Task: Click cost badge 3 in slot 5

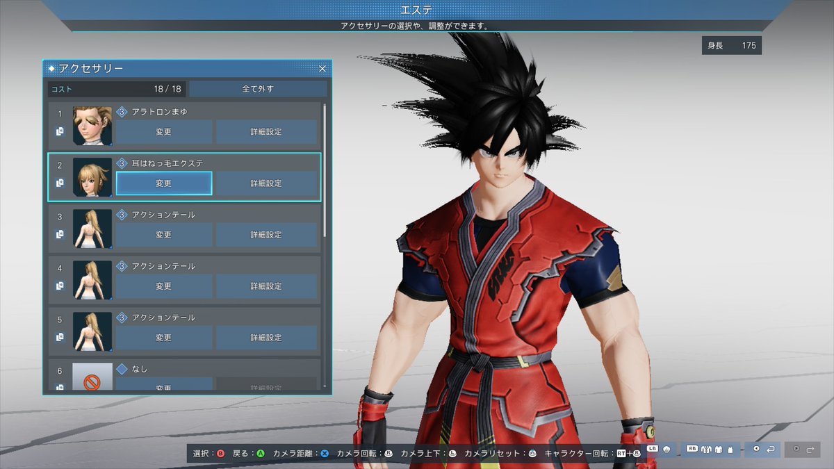Action: tap(122, 318)
